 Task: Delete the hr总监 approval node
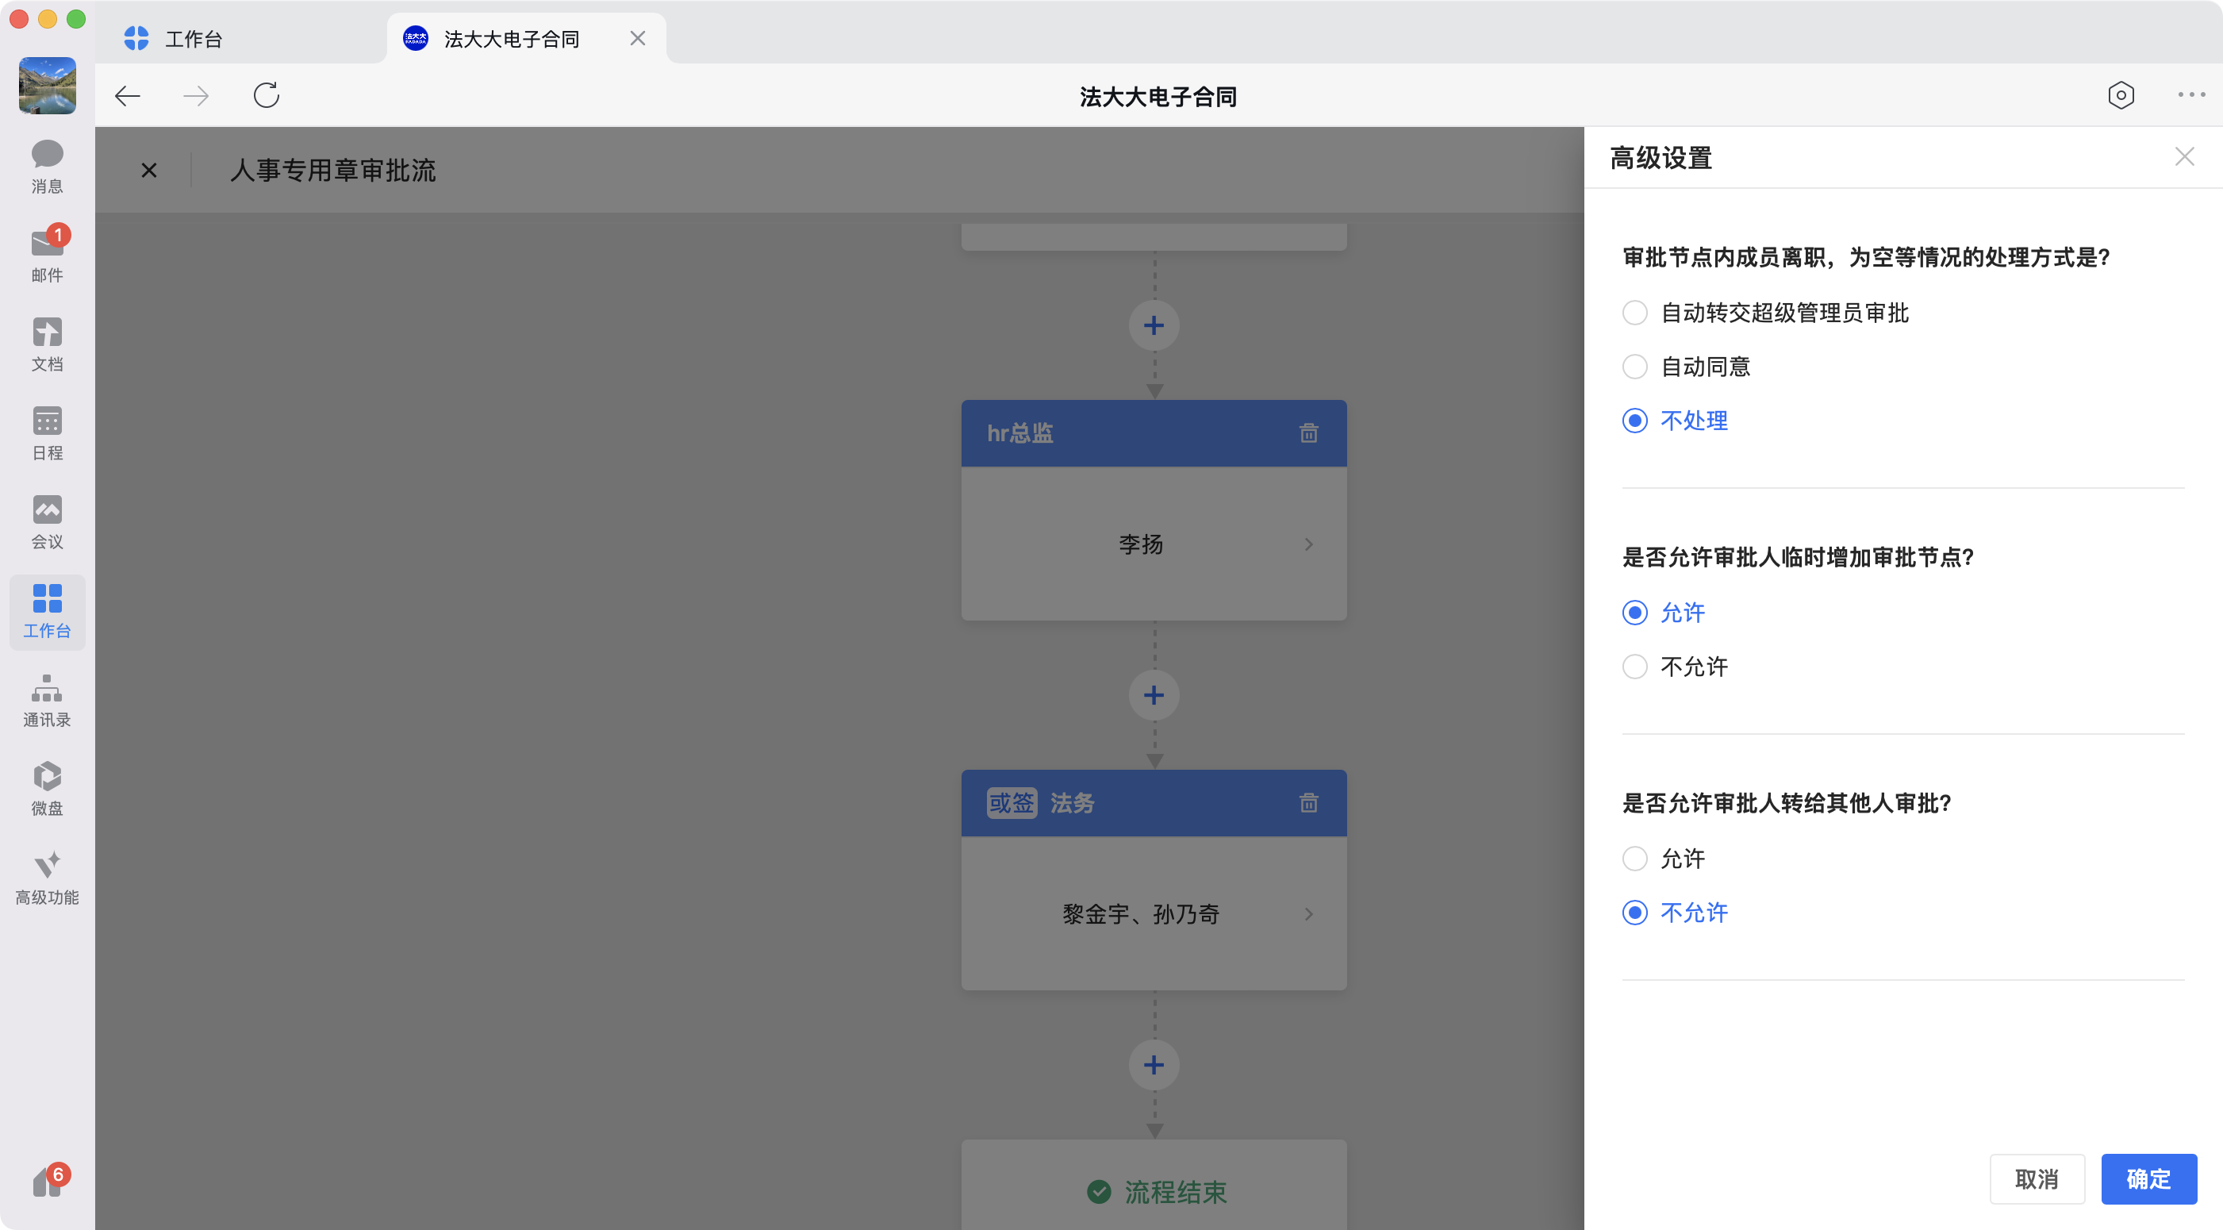point(1308,433)
